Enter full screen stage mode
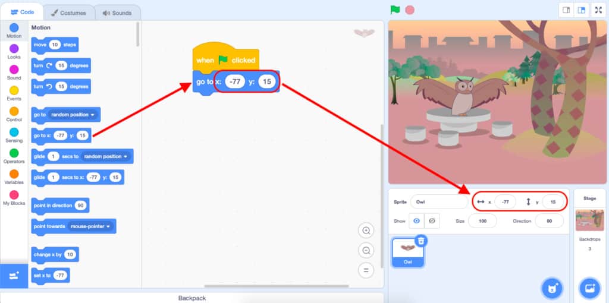Viewport: 609px width, 303px height. [x=598, y=11]
